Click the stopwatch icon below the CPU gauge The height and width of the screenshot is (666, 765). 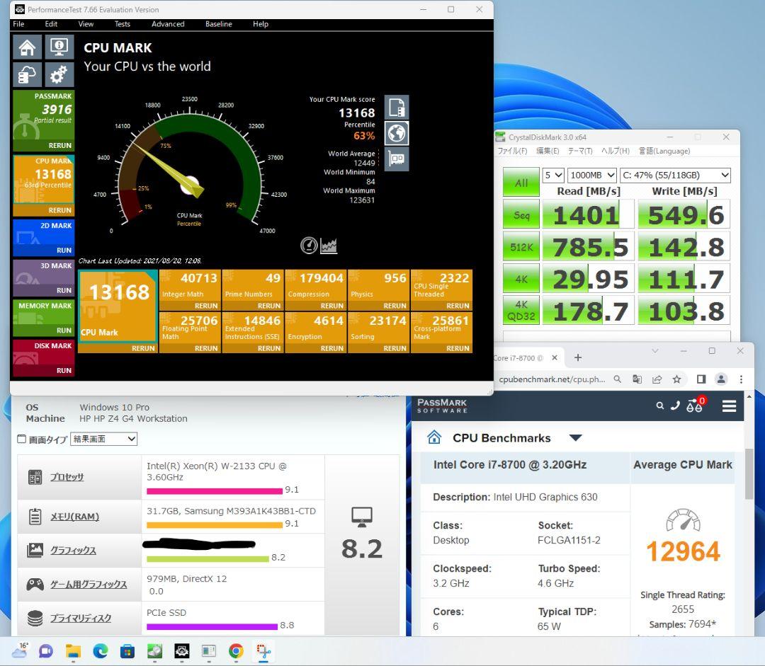click(x=308, y=246)
